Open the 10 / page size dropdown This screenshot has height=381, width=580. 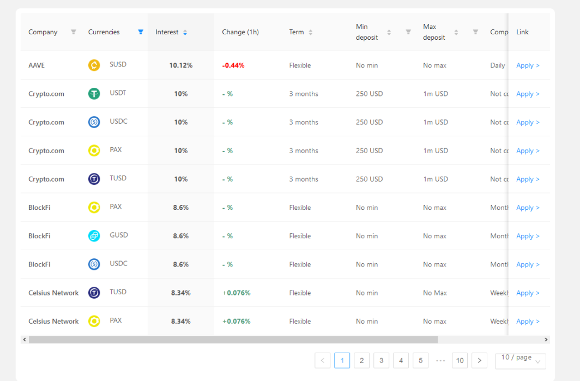[x=521, y=361]
